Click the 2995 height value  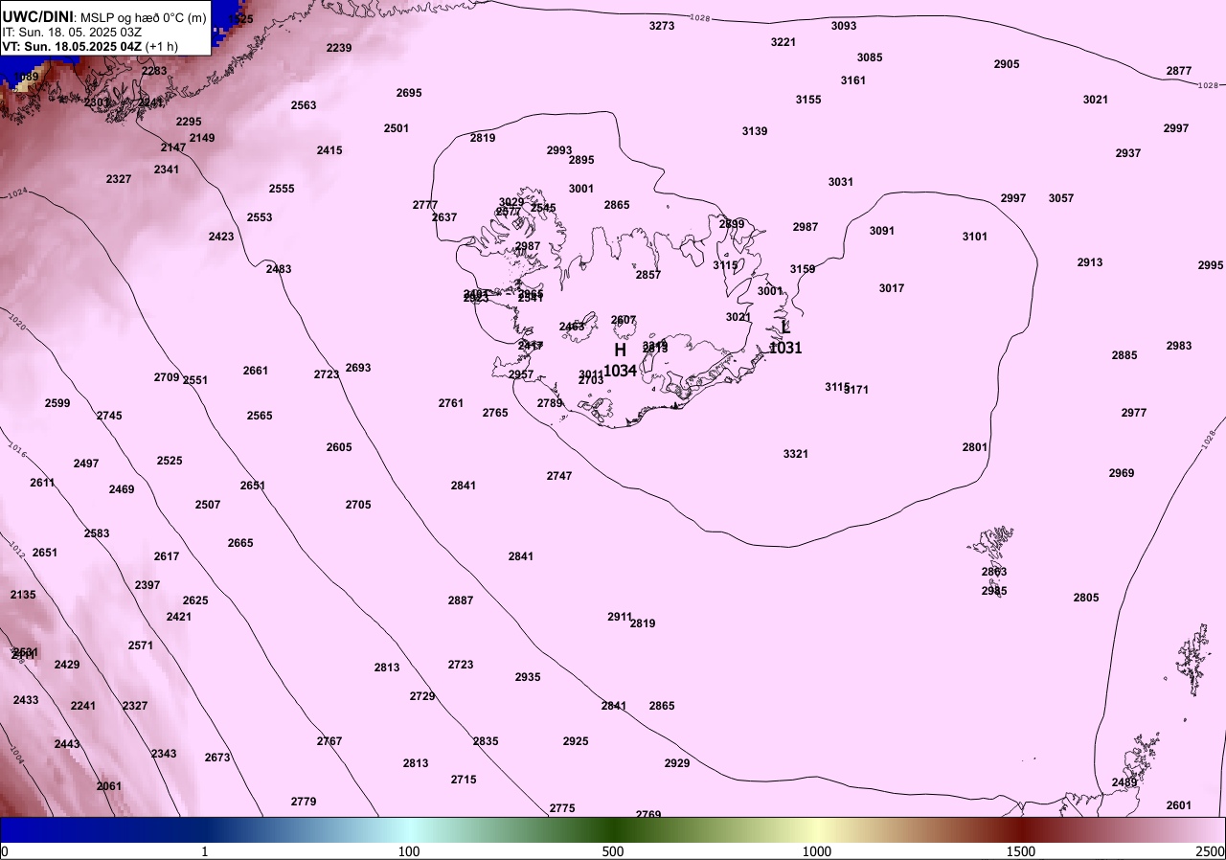coord(1211,265)
